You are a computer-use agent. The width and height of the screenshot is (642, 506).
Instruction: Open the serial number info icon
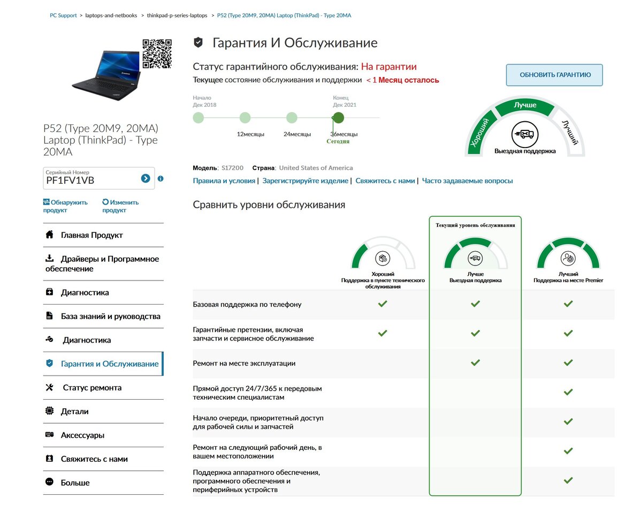(160, 178)
